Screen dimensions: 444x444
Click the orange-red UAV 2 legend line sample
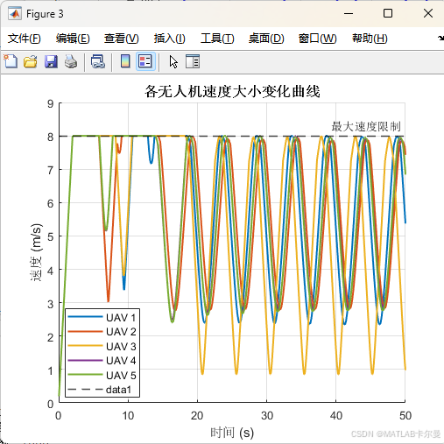[85, 331]
